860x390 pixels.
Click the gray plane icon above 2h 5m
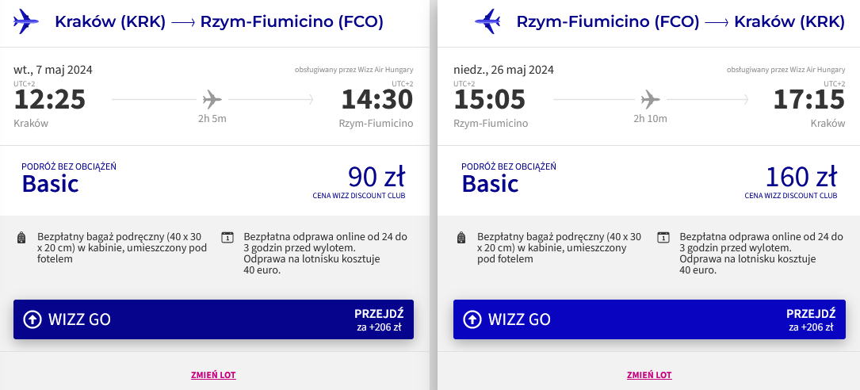(x=212, y=99)
